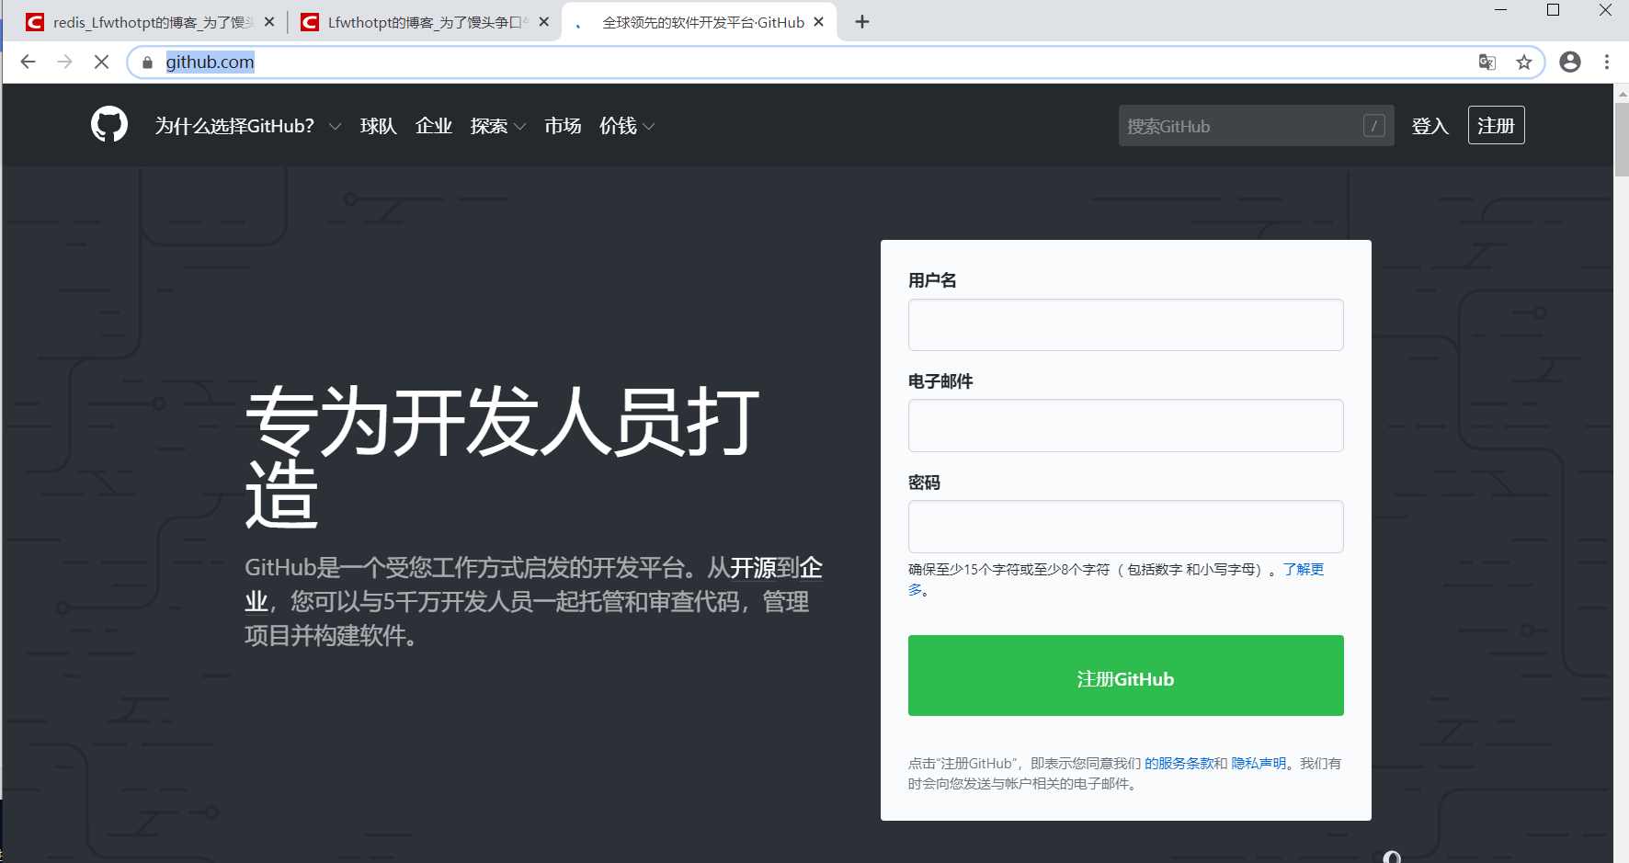
Task: Click into the 用户名 field
Action: [x=1126, y=324]
